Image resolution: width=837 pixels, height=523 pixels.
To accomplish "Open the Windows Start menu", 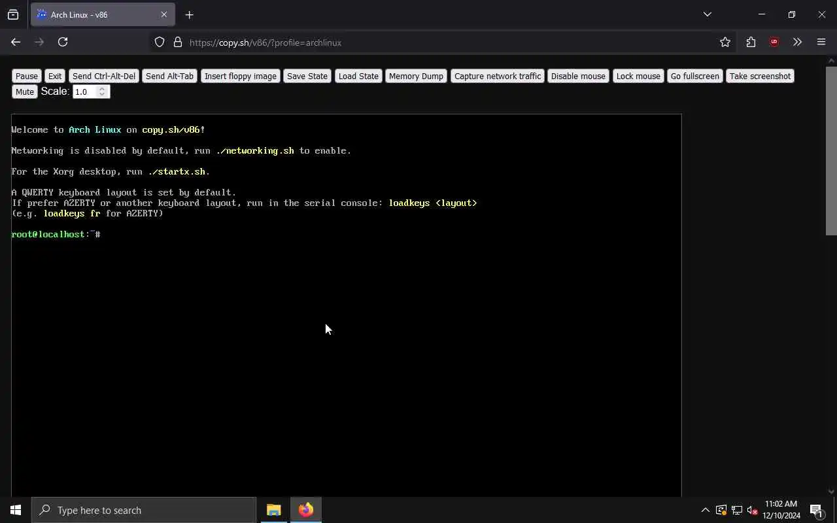I will pos(16,510).
